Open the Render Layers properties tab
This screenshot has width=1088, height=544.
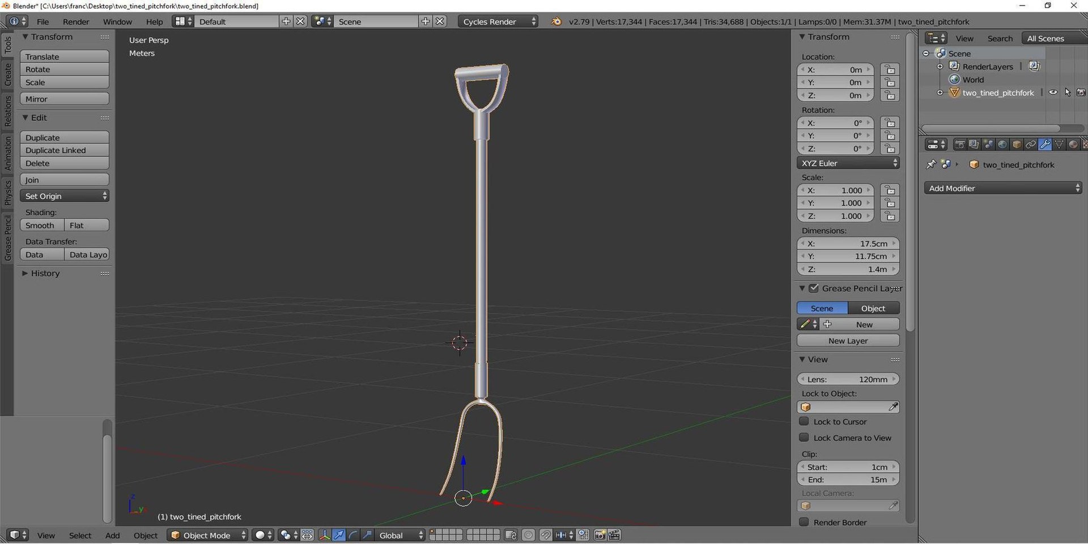tap(974, 144)
